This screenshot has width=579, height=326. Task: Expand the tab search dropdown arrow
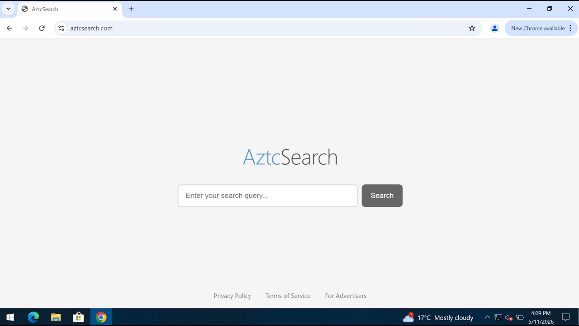pos(8,9)
